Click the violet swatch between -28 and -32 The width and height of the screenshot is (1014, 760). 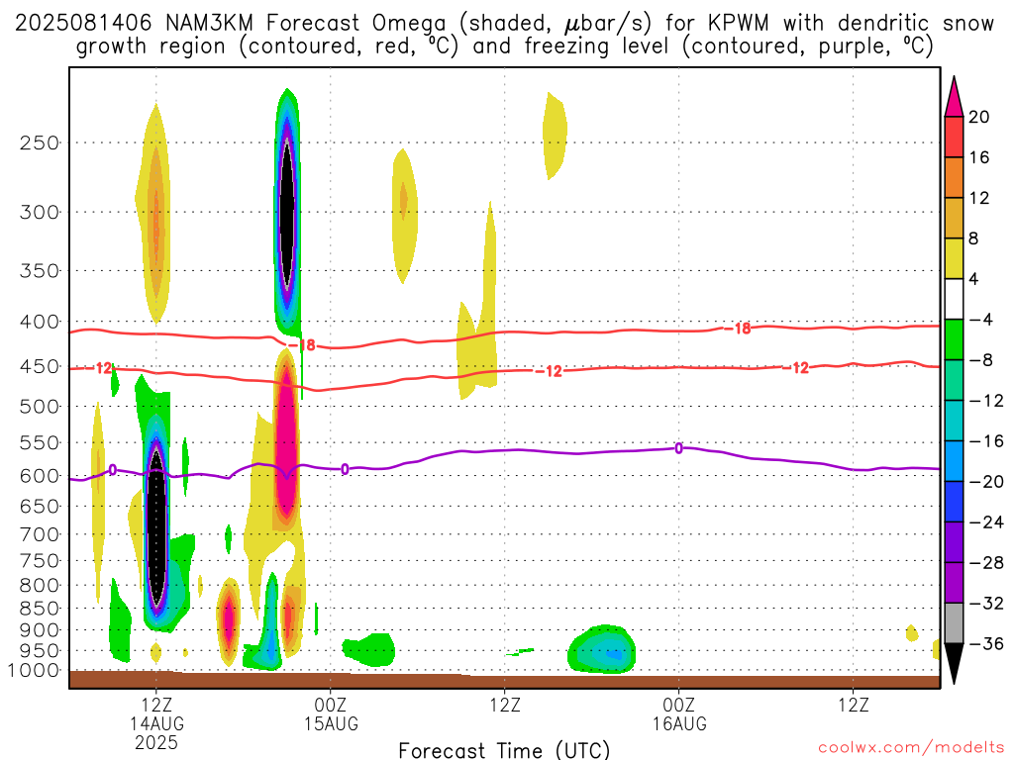[x=954, y=583]
